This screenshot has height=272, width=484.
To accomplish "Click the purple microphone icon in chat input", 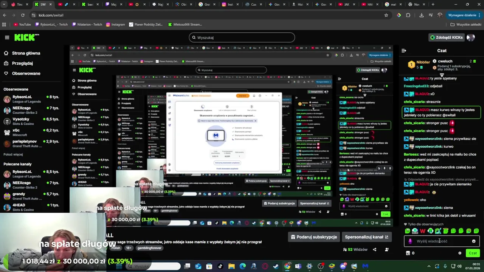I will pyautogui.click(x=410, y=241).
